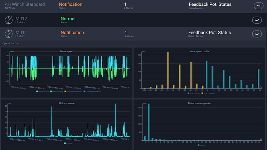Expand the M012 motor row
Image resolution: width=267 pixels, height=150 pixels.
[x=133, y=20]
